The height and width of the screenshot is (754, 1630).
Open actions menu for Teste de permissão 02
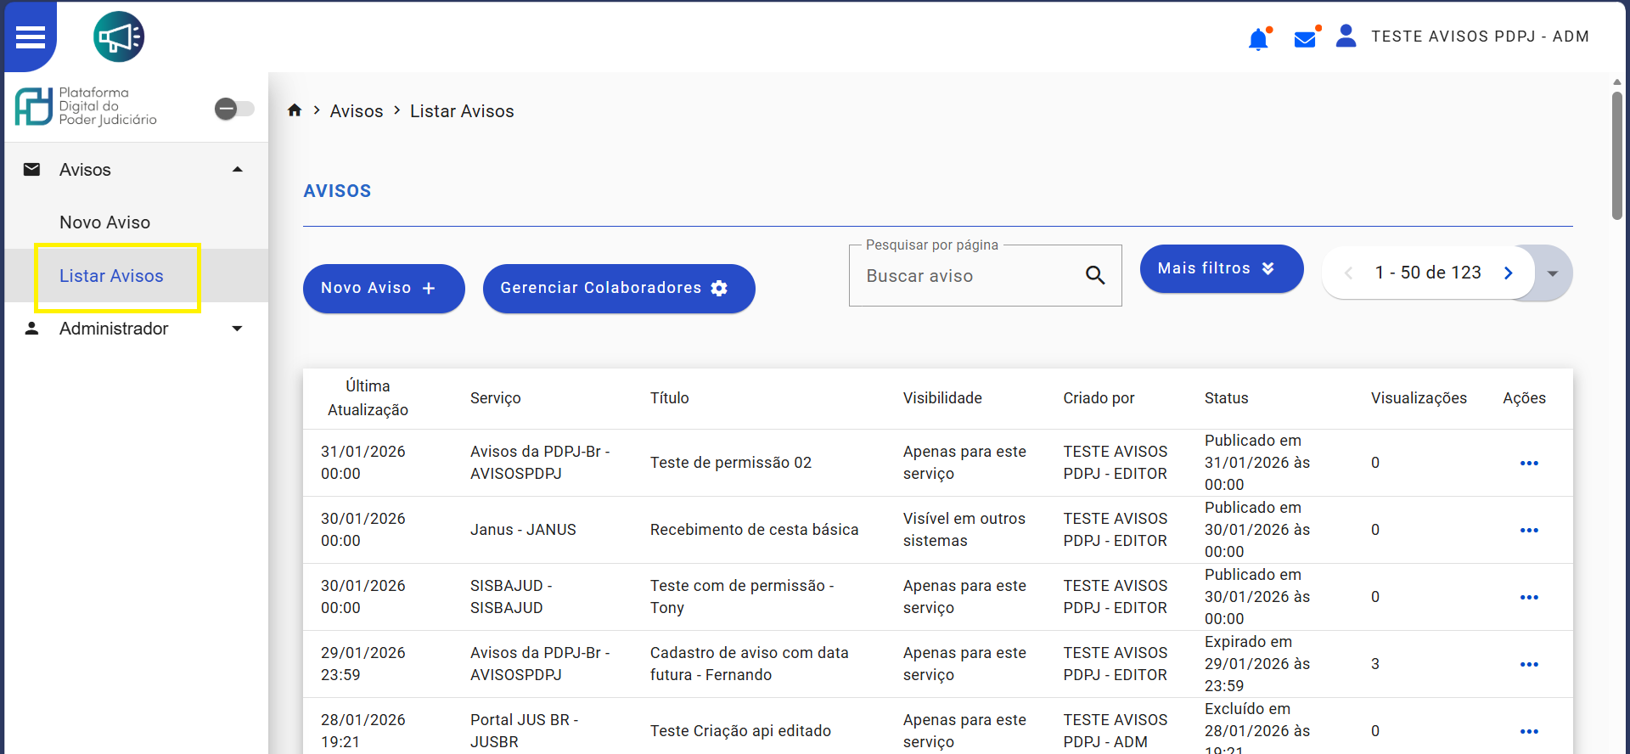click(x=1529, y=463)
